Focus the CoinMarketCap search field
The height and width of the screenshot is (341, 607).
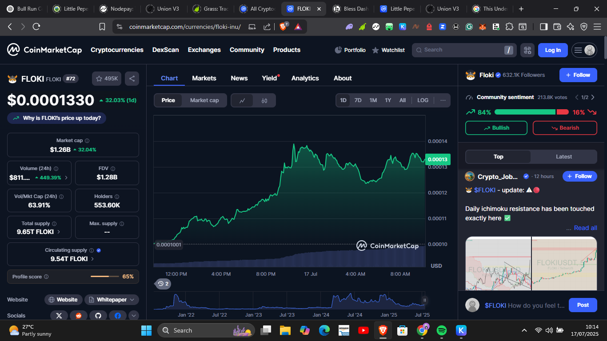click(464, 50)
